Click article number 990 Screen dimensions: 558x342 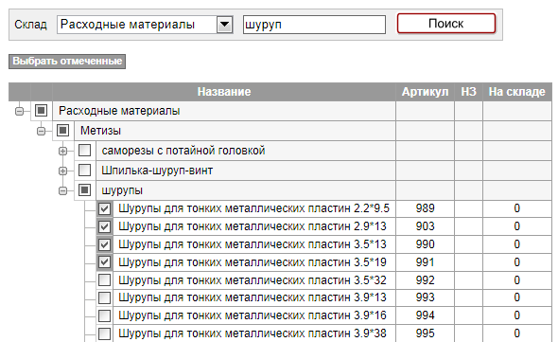[426, 244]
